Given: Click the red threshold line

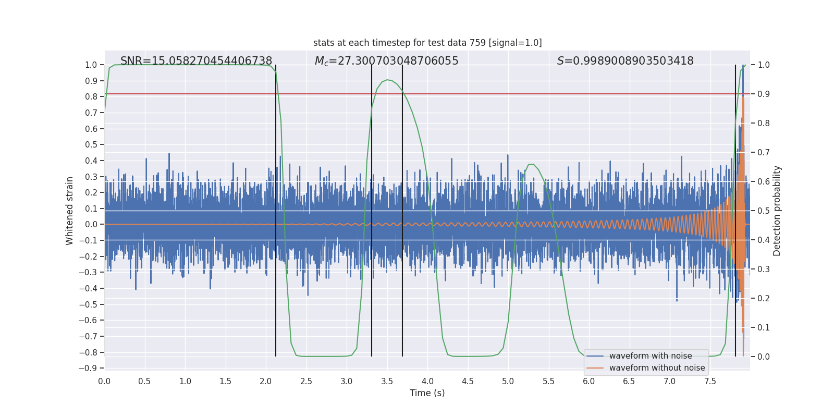Looking at the screenshot, I should coord(427,94).
